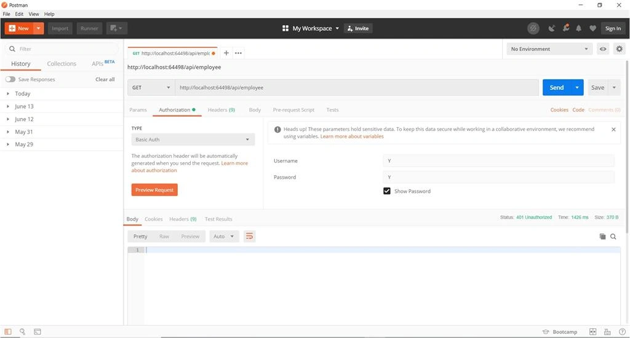630x338 pixels.
Task: Click Clear all in history
Action: point(105,79)
